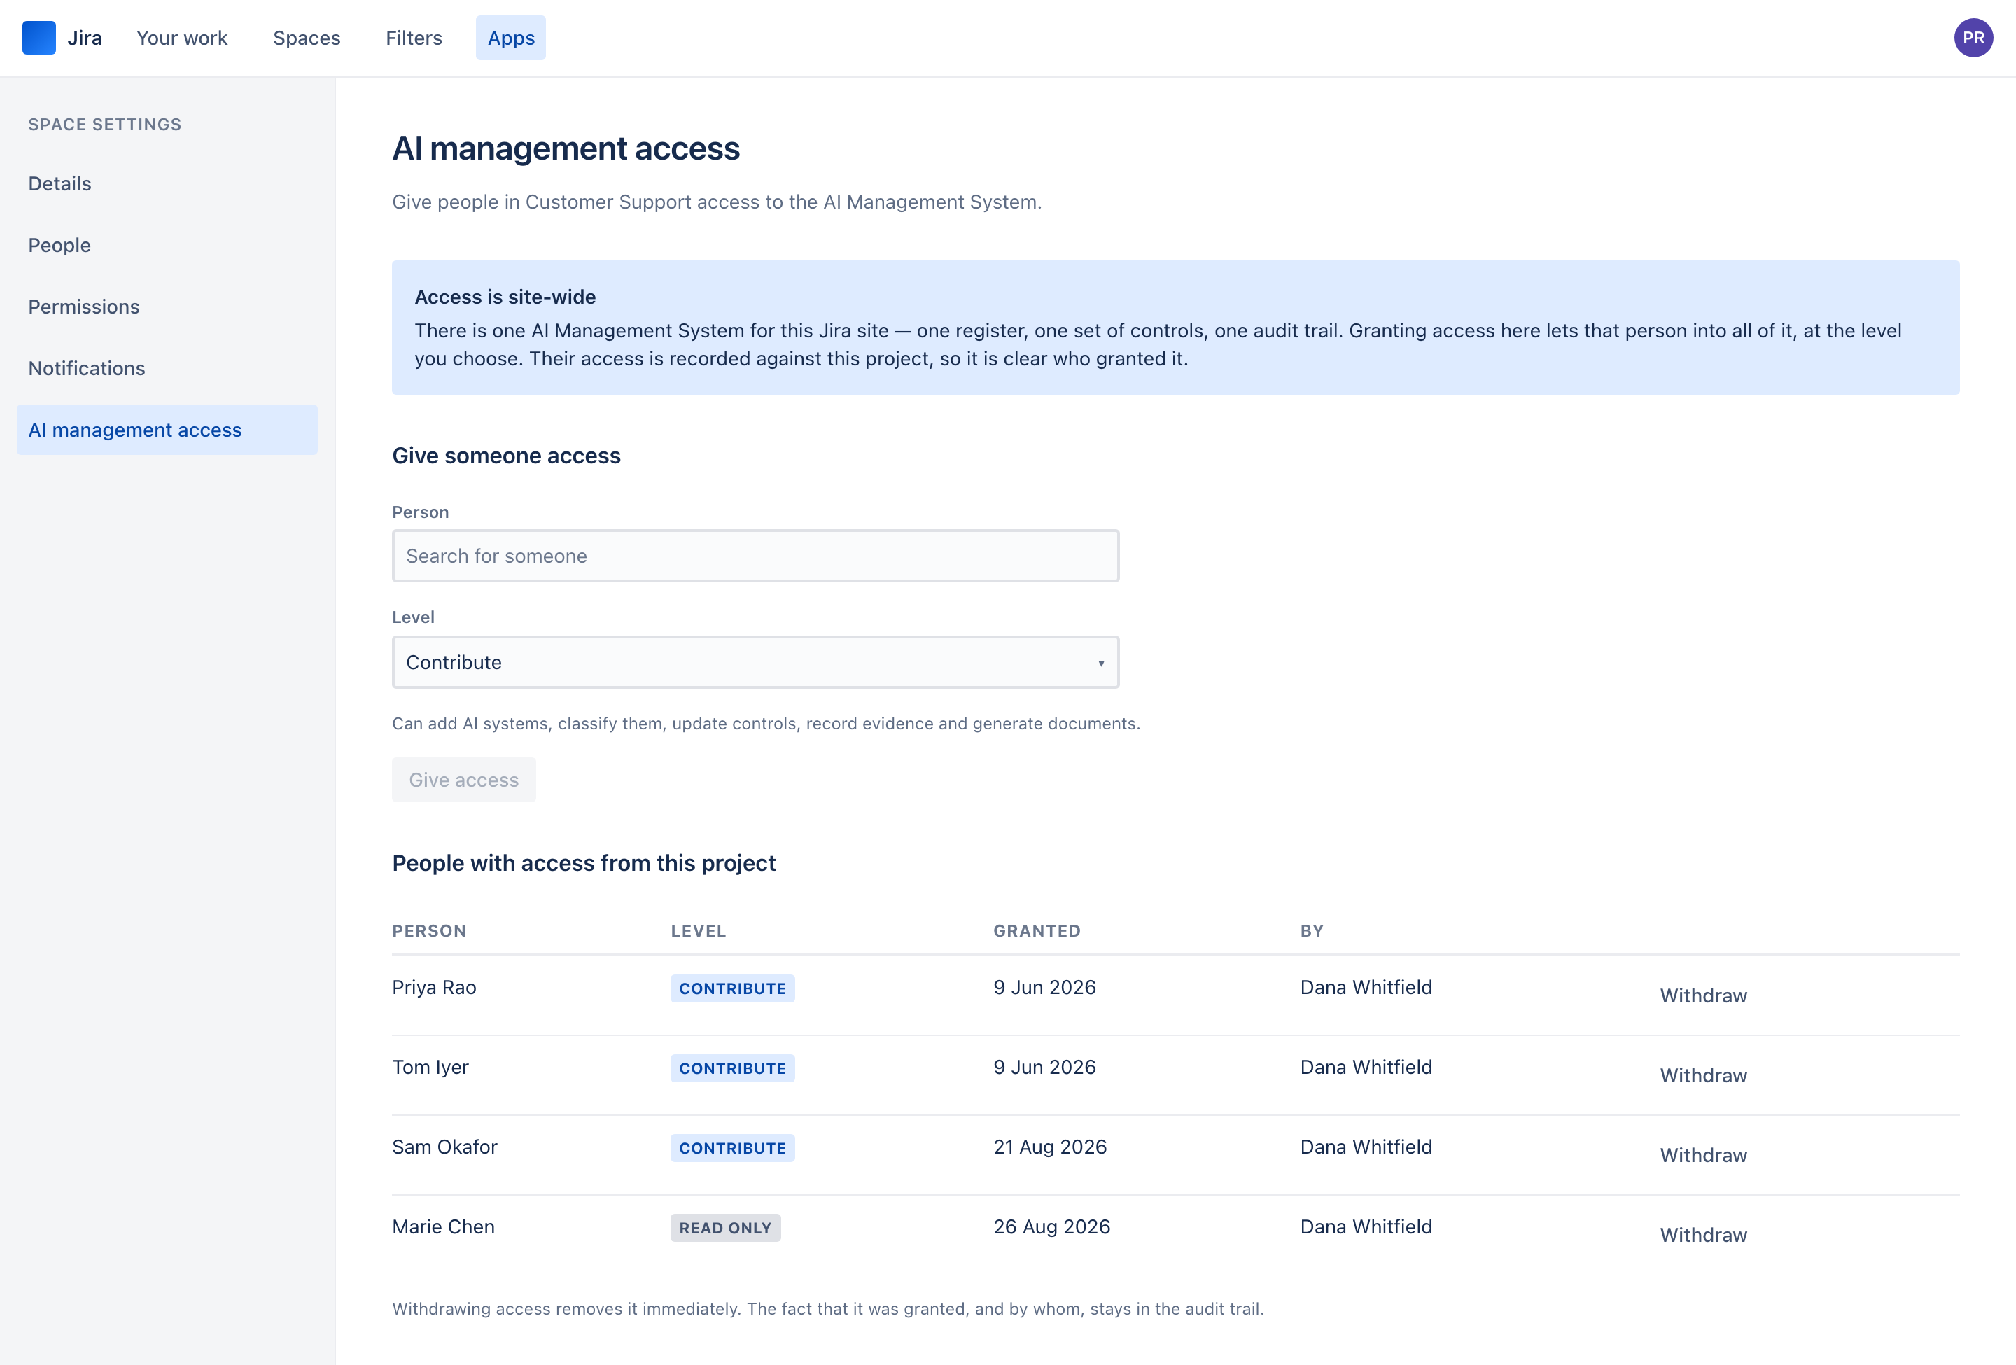This screenshot has width=2016, height=1365.
Task: Click the Priya Rao name cell
Action: click(435, 987)
